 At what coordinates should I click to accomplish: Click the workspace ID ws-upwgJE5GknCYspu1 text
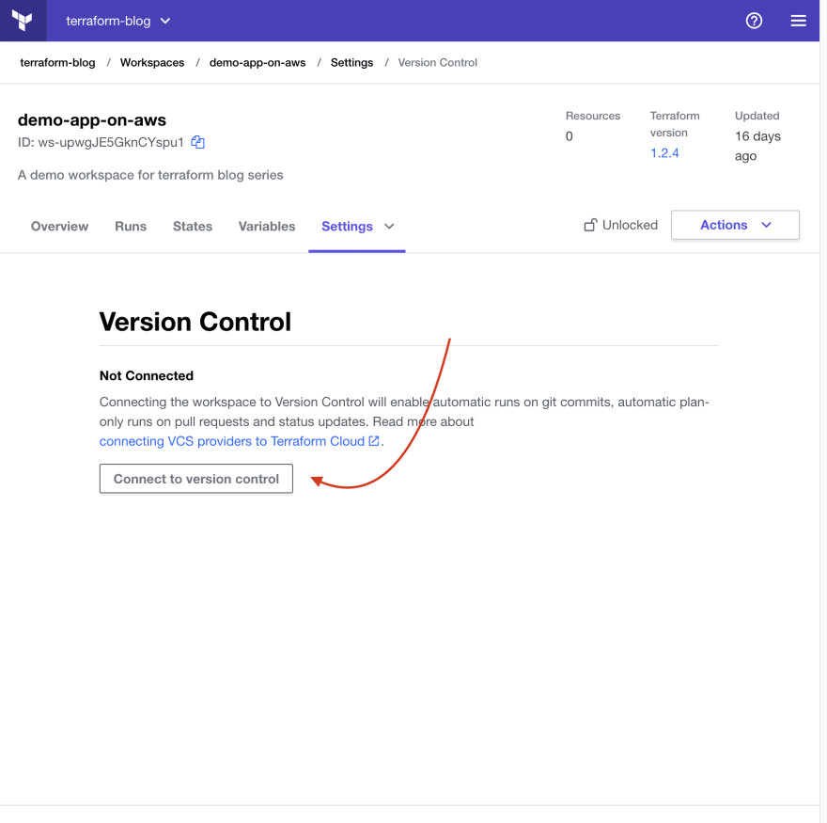pyautogui.click(x=111, y=142)
